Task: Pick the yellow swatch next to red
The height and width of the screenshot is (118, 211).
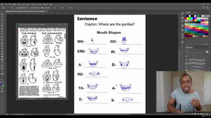Action: [x=188, y=18]
